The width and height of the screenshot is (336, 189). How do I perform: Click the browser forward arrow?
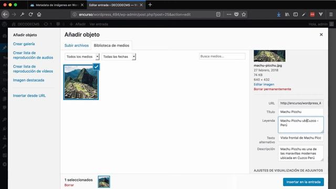(x=14, y=14)
